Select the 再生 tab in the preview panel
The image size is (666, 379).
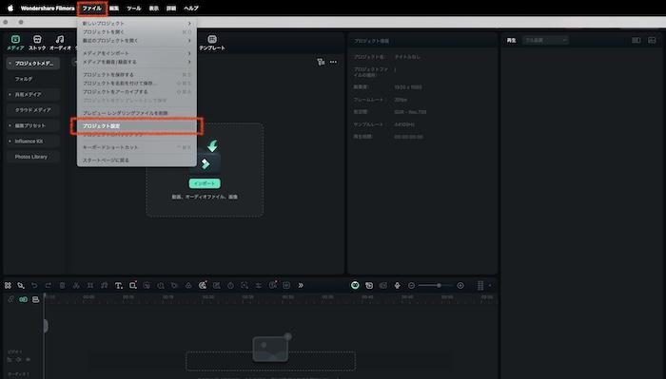tap(511, 40)
